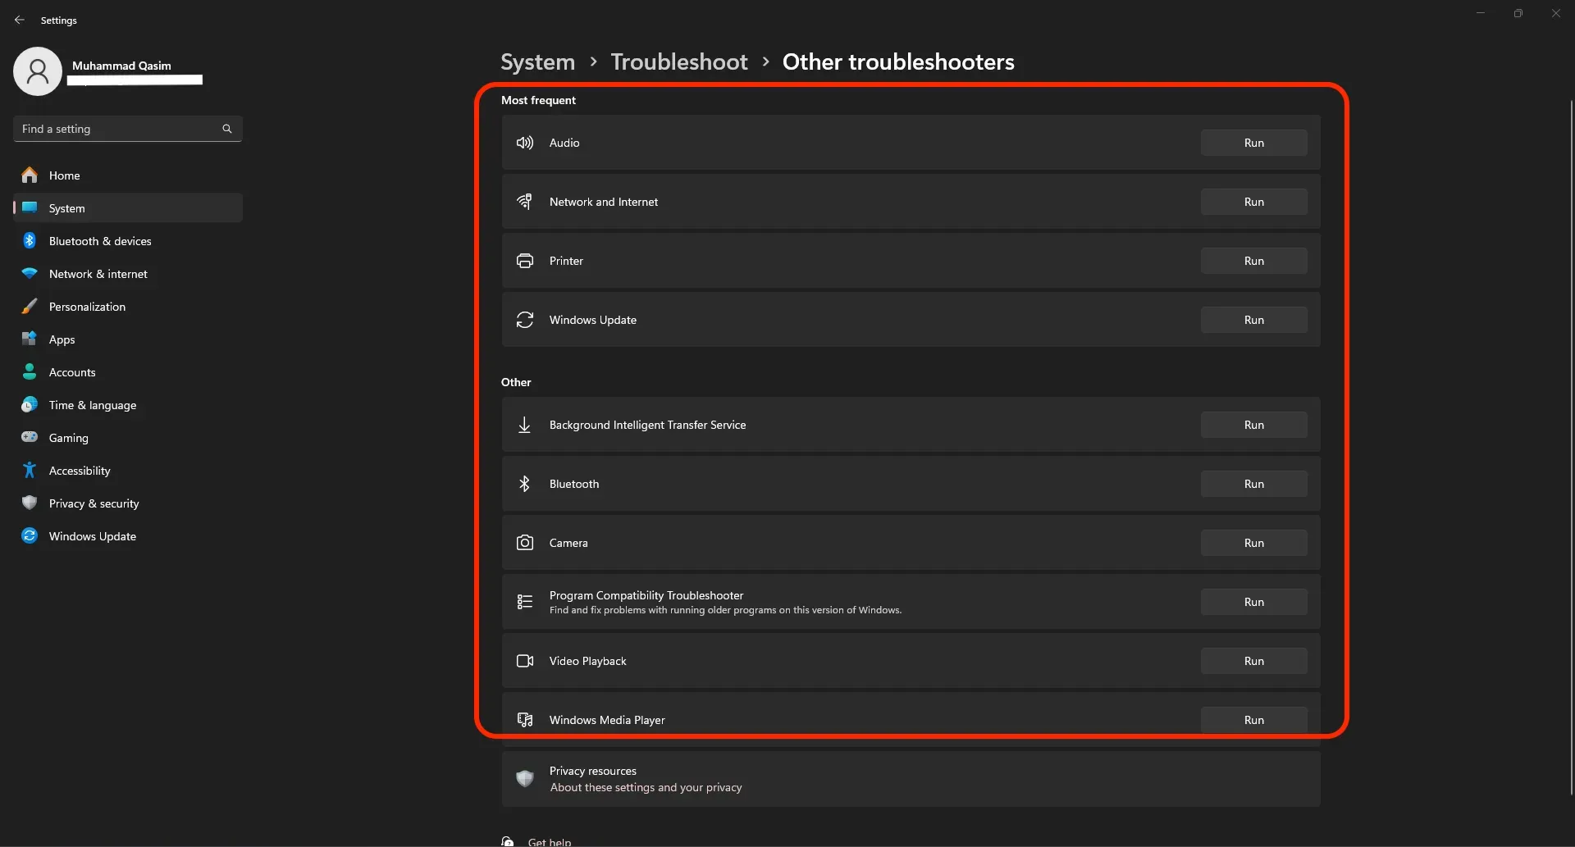Click the Printer icon
This screenshot has width=1575, height=847.
point(525,261)
